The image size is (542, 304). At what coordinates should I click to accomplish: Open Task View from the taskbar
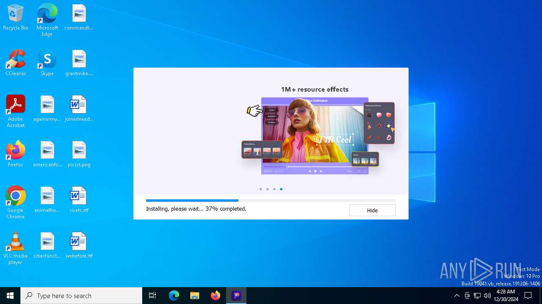coord(152,296)
